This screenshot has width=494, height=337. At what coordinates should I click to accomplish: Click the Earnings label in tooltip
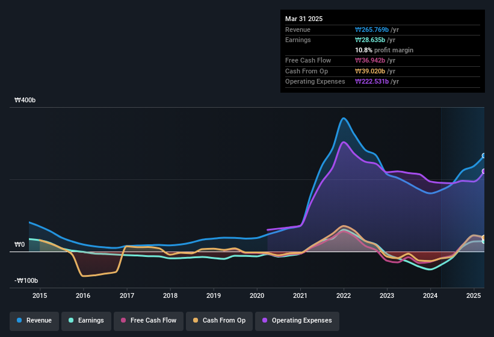[298, 40]
